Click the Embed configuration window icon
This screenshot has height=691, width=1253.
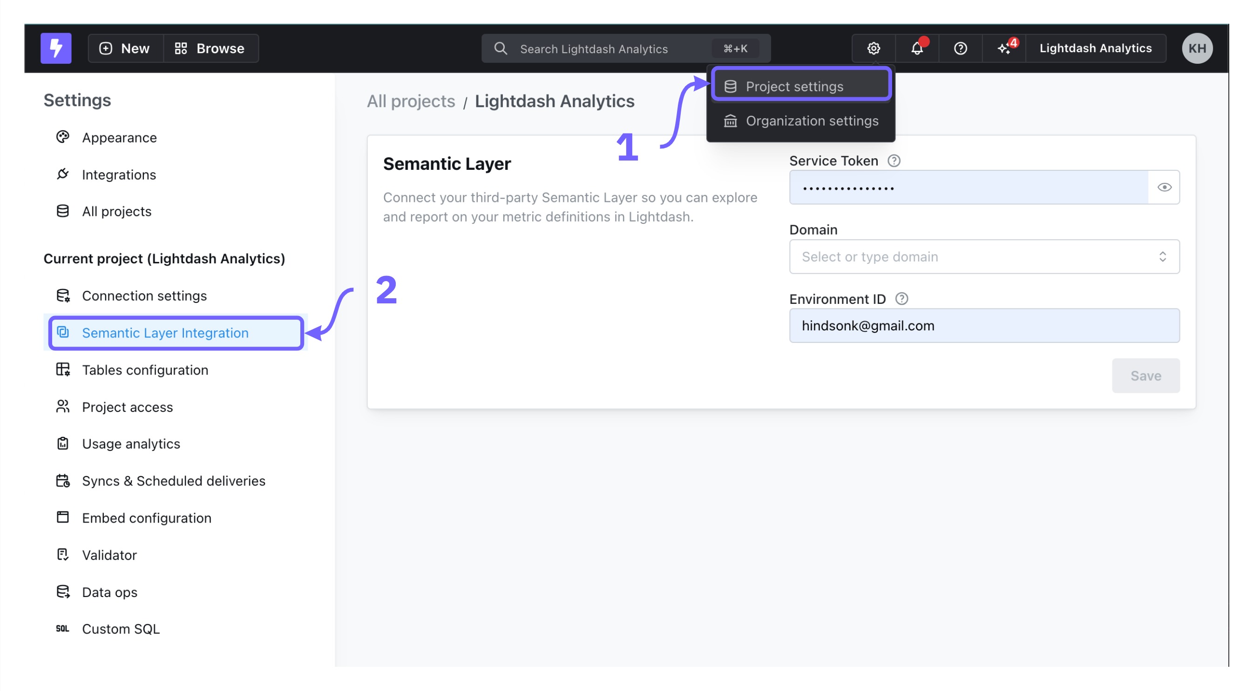(x=63, y=517)
